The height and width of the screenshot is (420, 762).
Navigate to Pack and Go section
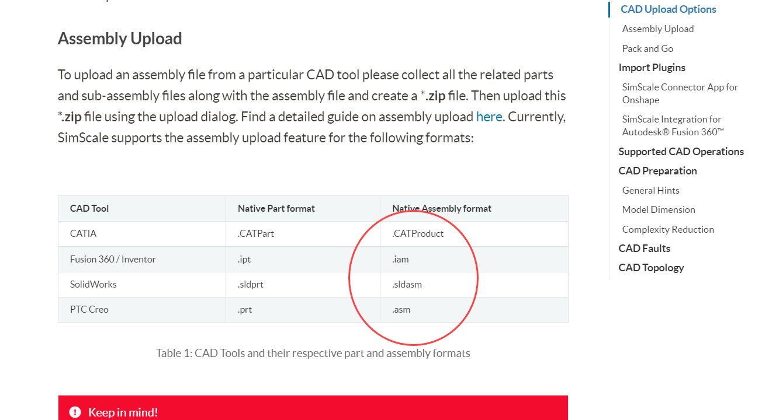647,48
